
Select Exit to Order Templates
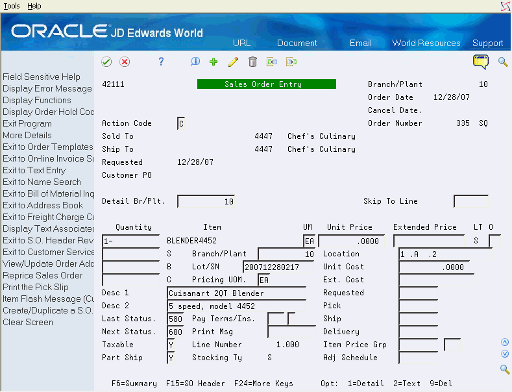pos(48,147)
